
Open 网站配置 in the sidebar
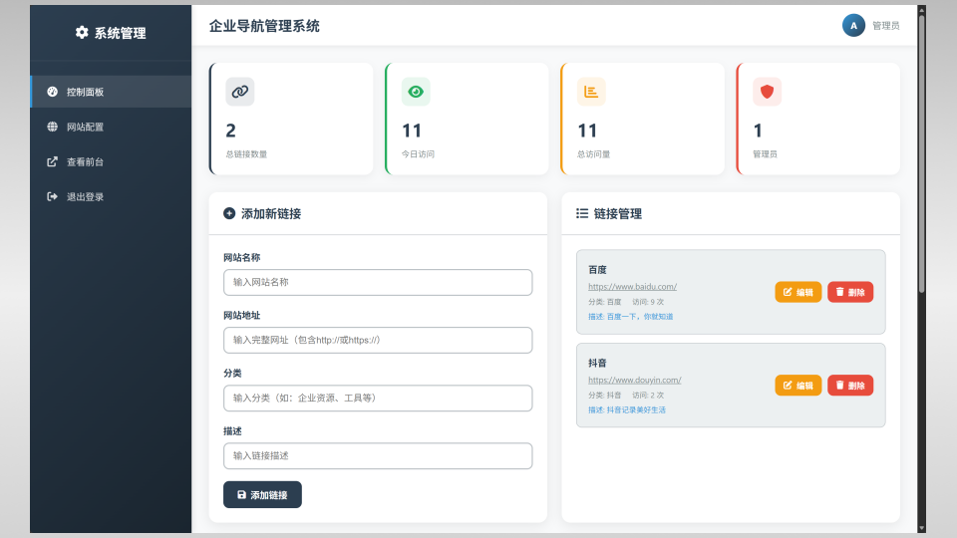pos(85,127)
